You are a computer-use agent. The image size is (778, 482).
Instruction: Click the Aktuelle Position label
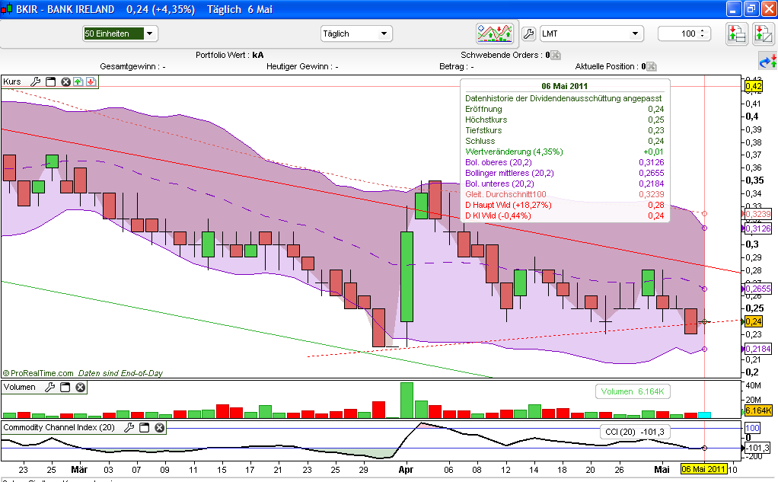606,66
